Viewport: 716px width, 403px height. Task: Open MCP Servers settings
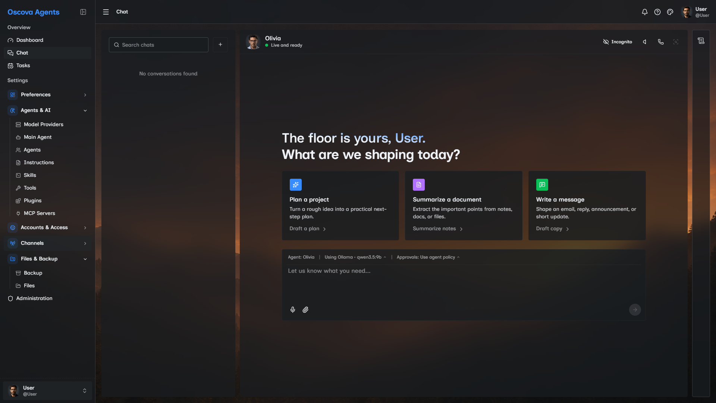51,213
